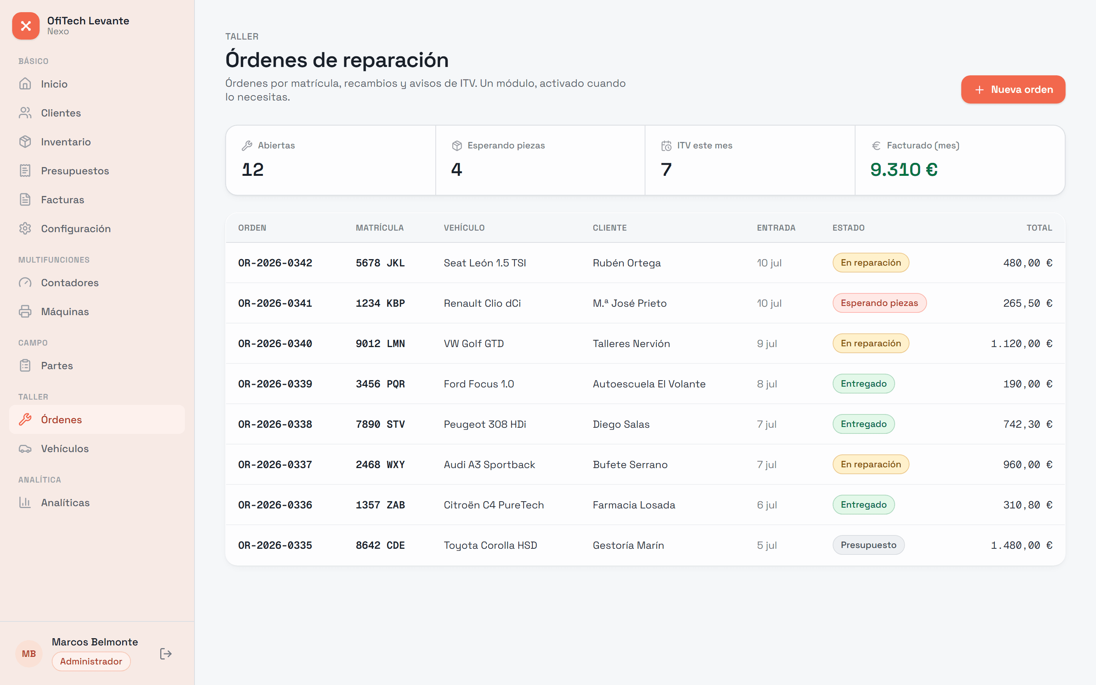Click client Autoescuela El Volante
The image size is (1096, 685).
pos(649,384)
